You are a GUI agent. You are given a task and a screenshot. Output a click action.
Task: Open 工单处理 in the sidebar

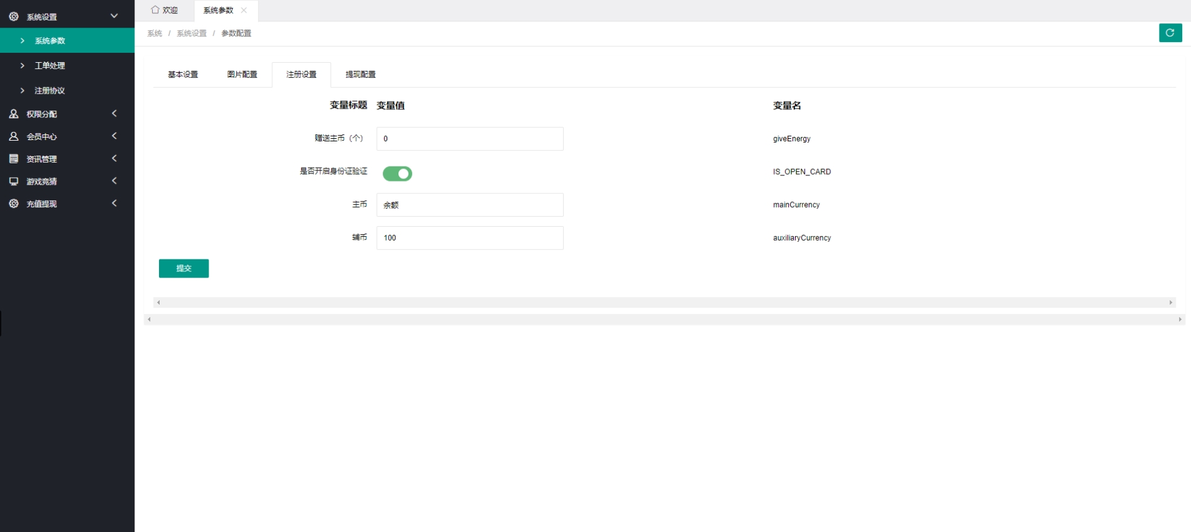tap(50, 65)
